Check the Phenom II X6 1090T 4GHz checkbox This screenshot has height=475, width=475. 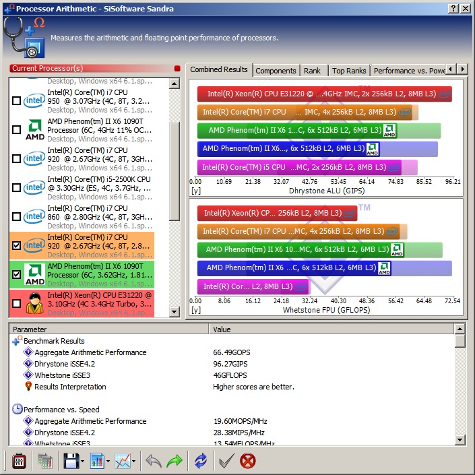tap(16, 129)
